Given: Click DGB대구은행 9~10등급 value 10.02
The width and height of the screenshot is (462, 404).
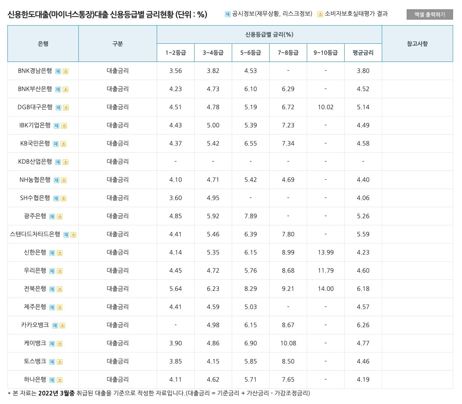Looking at the screenshot, I should [326, 107].
